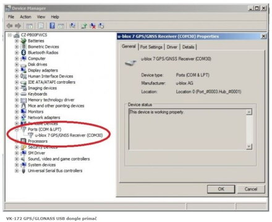
Task: Open the File menu
Action: point(11,17)
